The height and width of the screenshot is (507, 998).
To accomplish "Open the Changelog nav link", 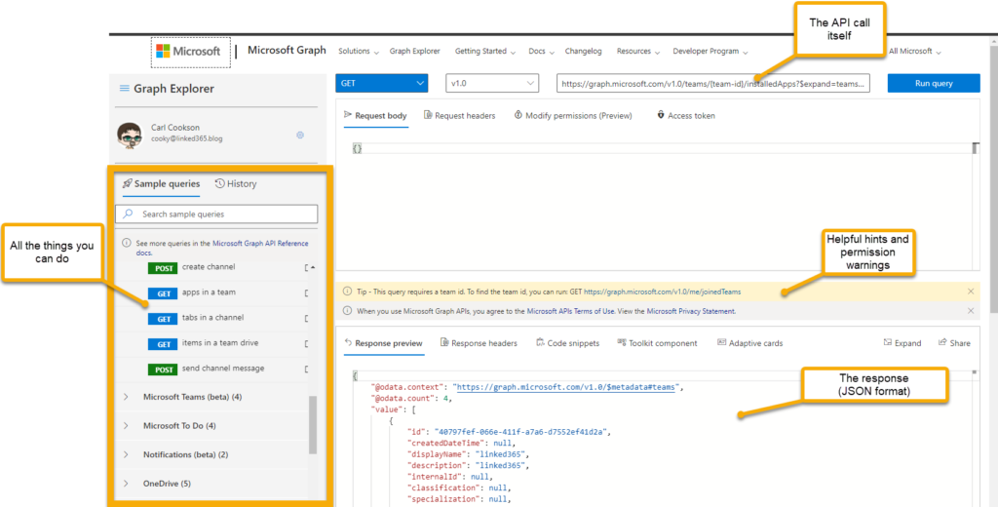I will point(583,52).
